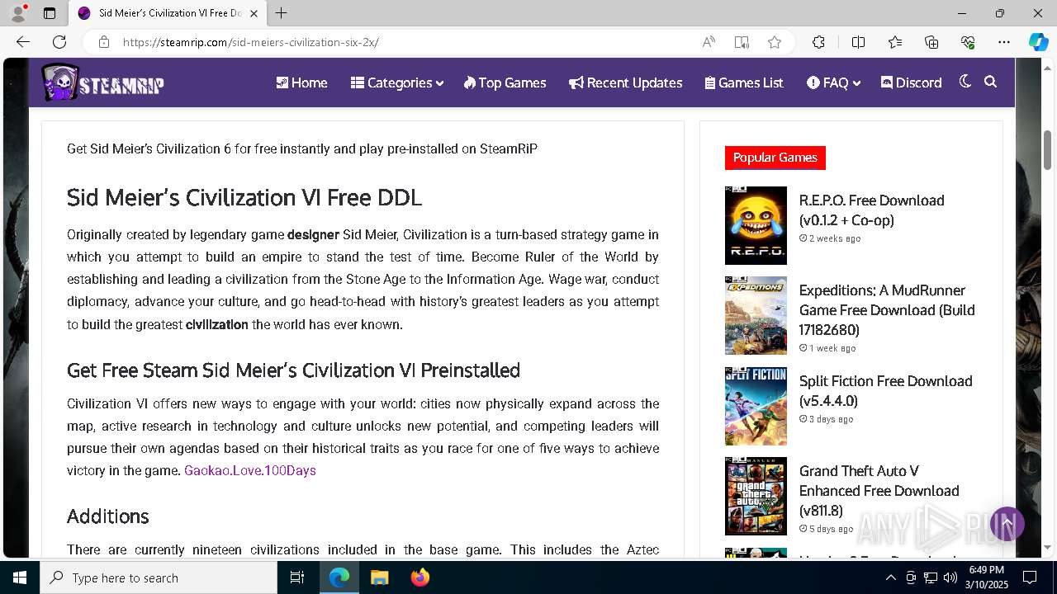Click the '2 weeks ago' timestamp

coord(830,238)
